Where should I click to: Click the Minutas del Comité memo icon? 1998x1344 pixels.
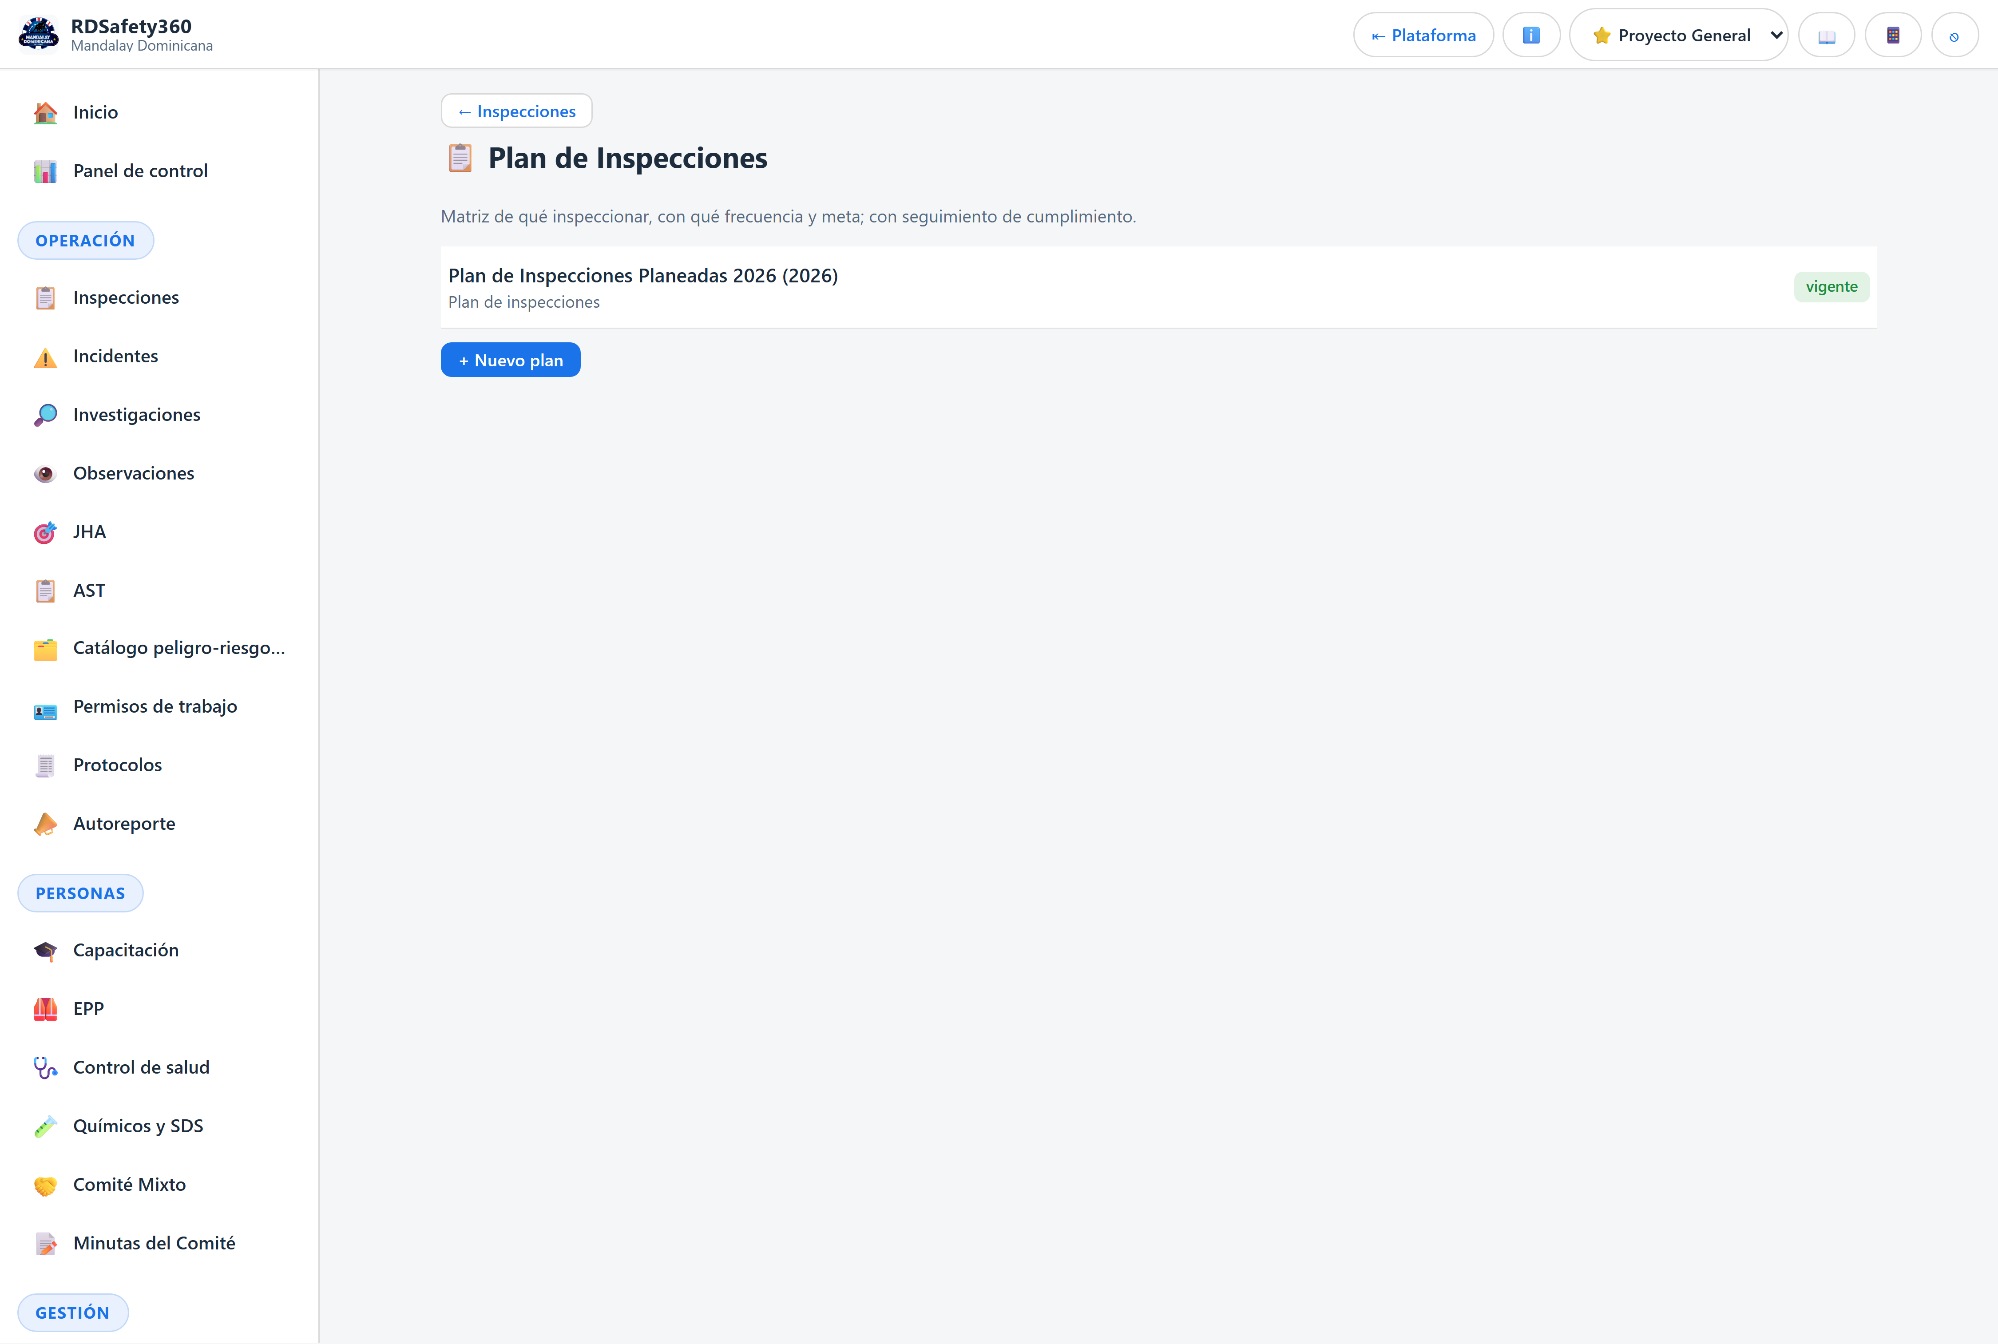click(x=45, y=1244)
